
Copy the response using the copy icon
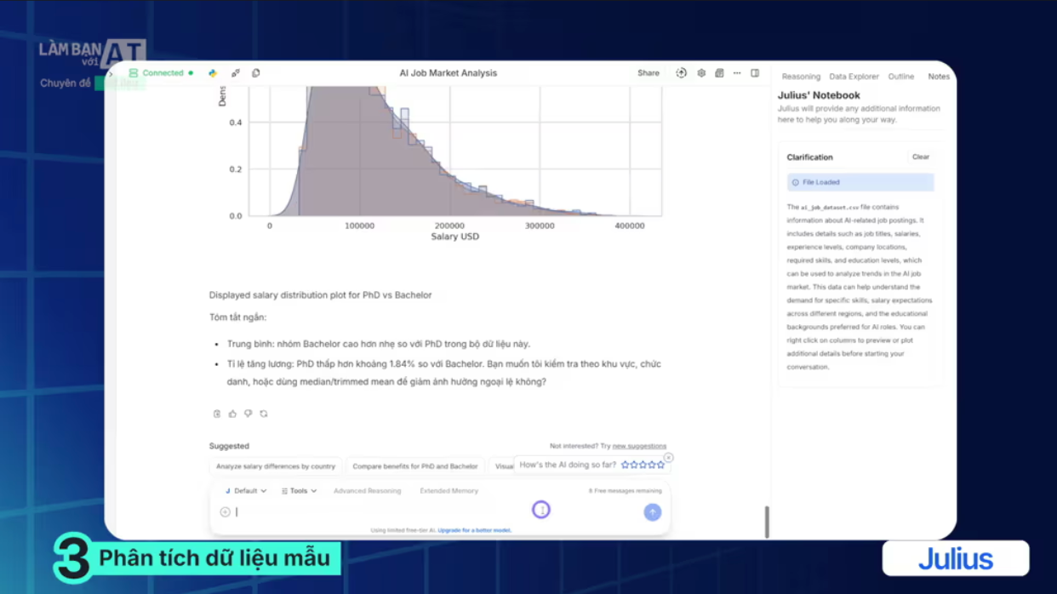[x=217, y=414]
